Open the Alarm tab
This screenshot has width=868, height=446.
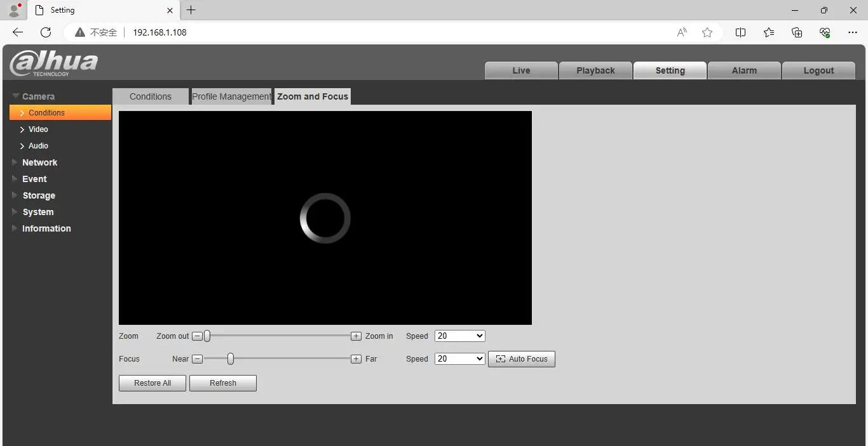point(744,70)
